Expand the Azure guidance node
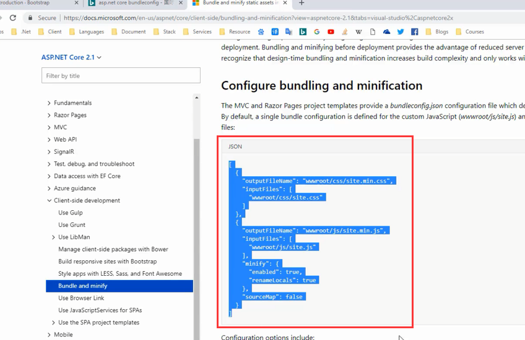 coord(49,188)
